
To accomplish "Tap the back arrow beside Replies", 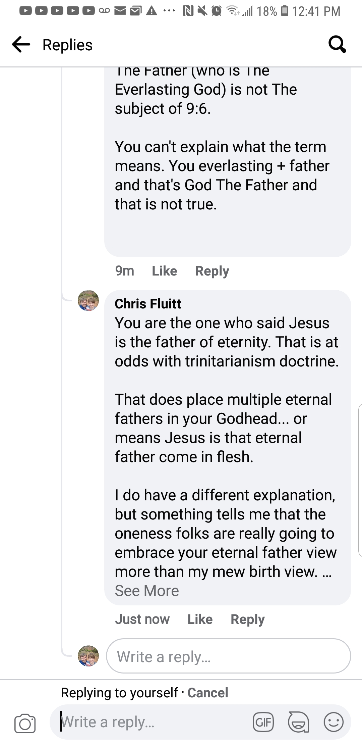I will coord(21,45).
